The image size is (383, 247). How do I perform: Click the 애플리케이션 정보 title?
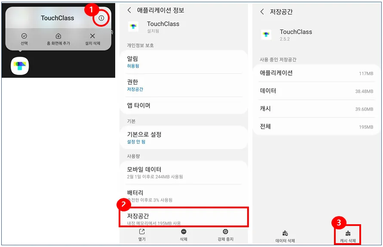coord(160,10)
